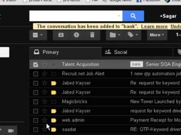Open the saadat QTP-Keyword email
Viewport: 181px width, 135px height.
click(105, 129)
